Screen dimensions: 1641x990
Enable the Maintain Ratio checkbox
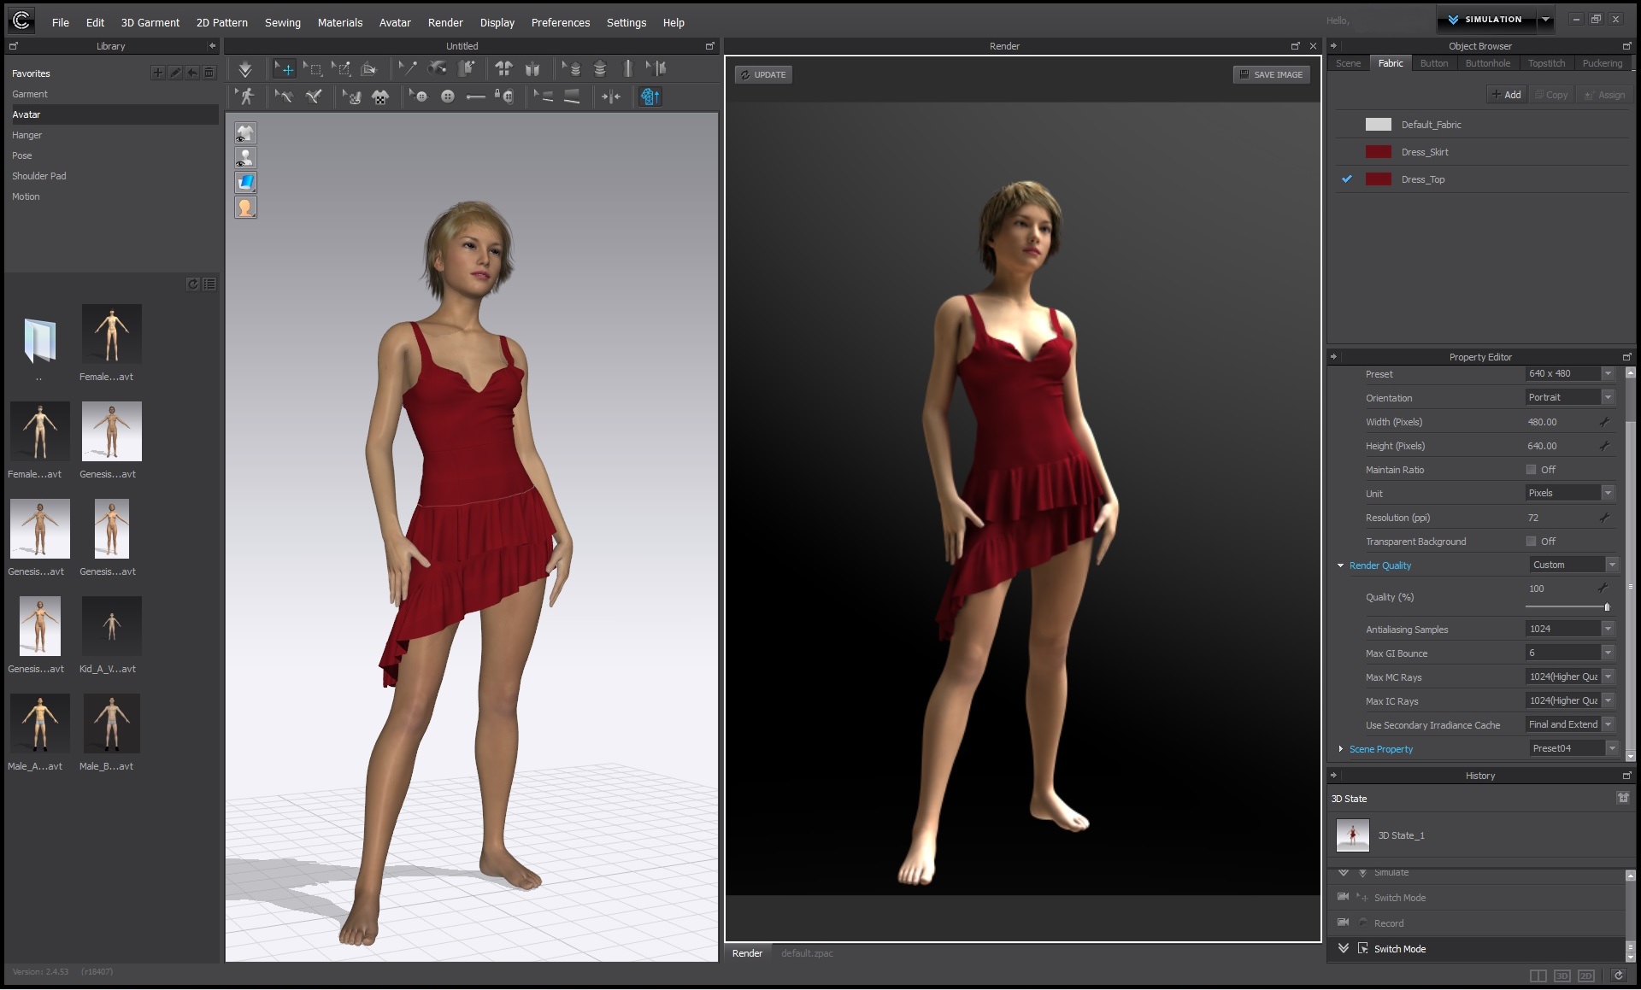[1531, 470]
